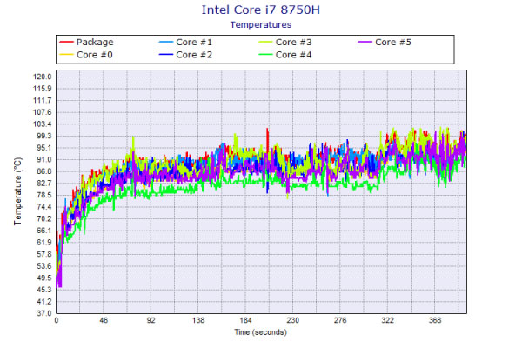Viewport: 522px width, 348px height.
Task: Click the 184 x-axis tick label
Action: [245, 320]
